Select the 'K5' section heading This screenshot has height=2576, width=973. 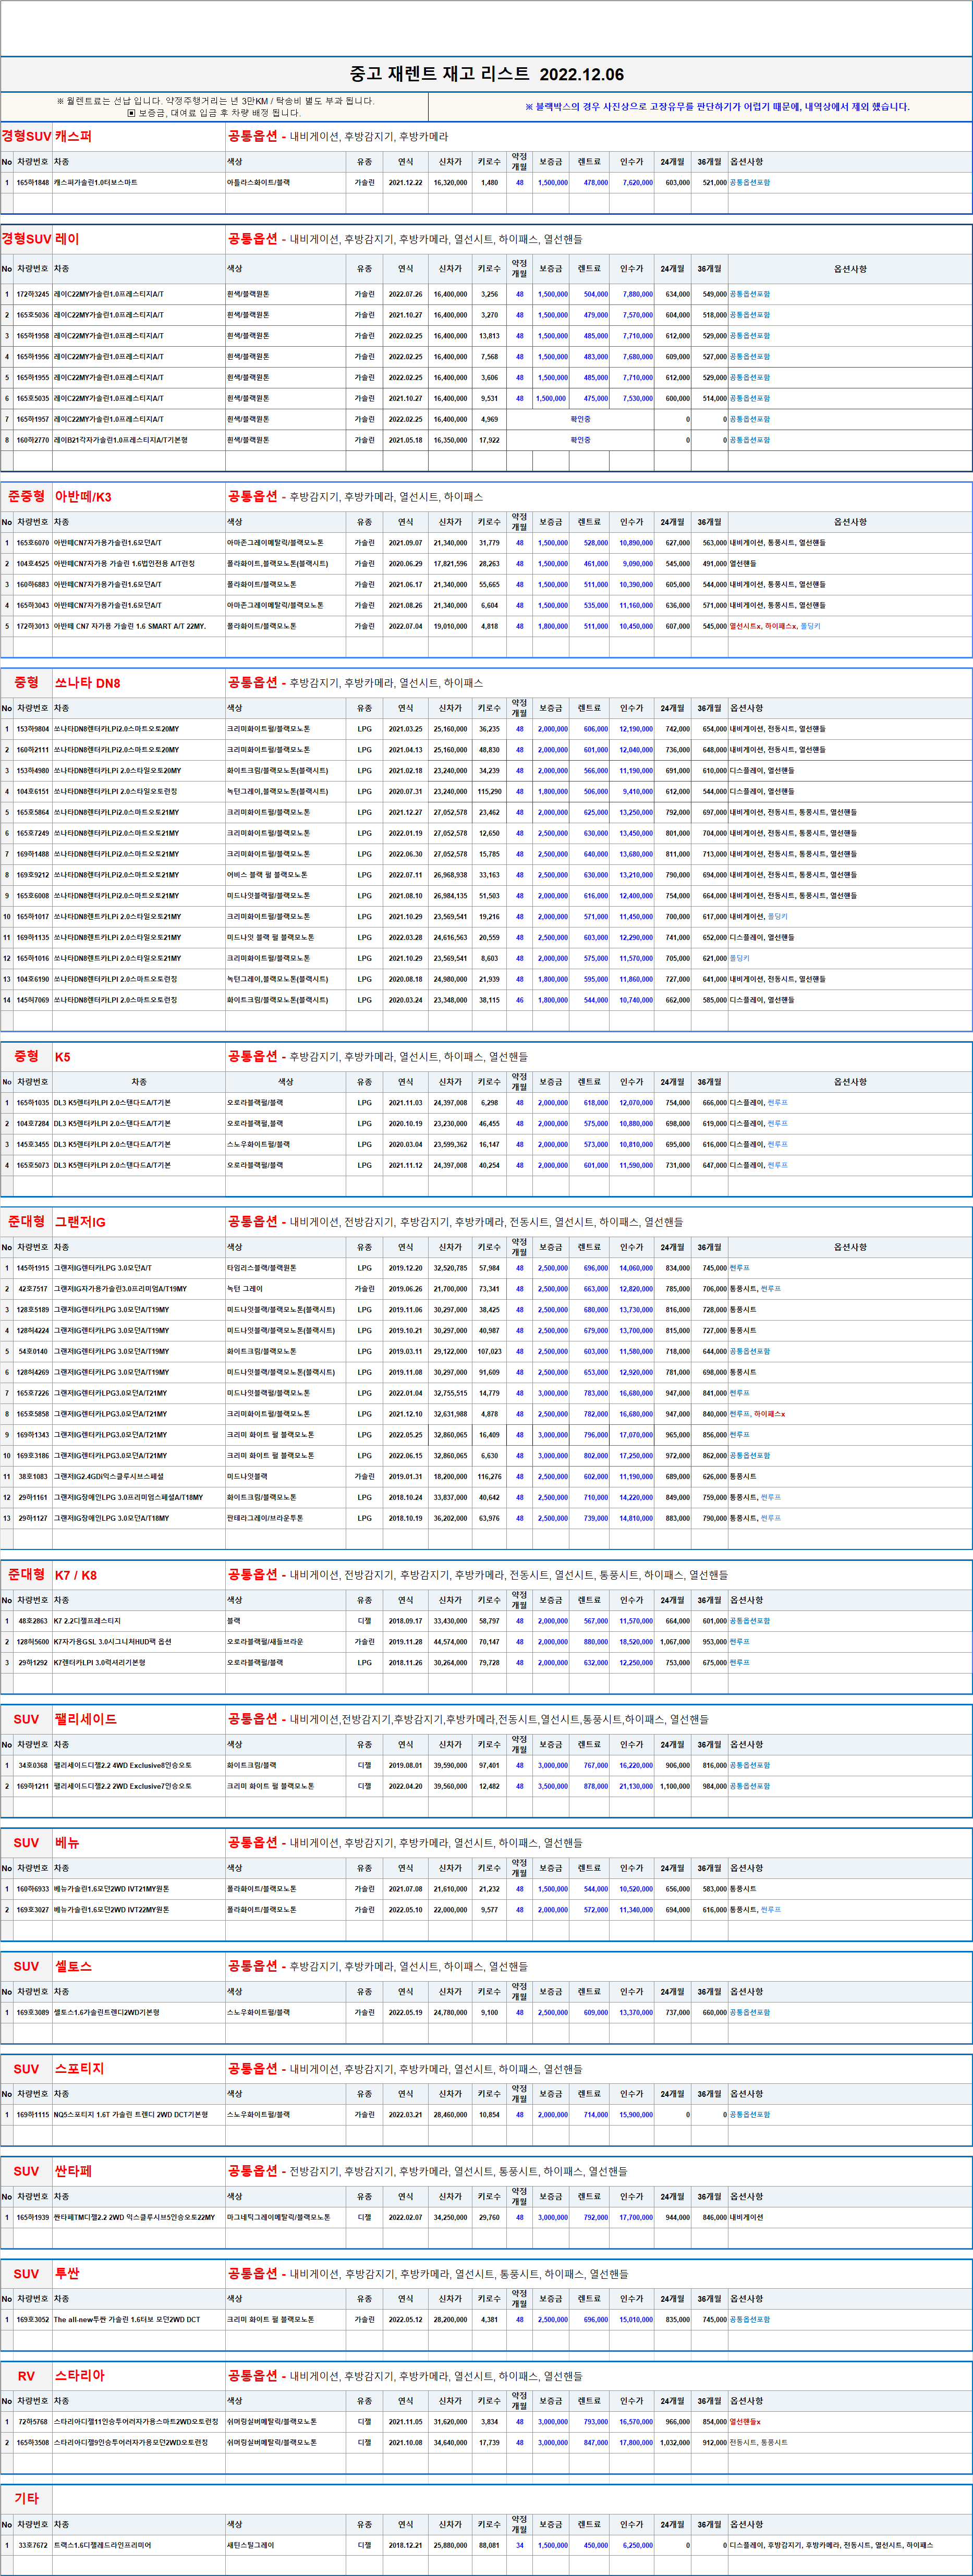pos(62,1057)
